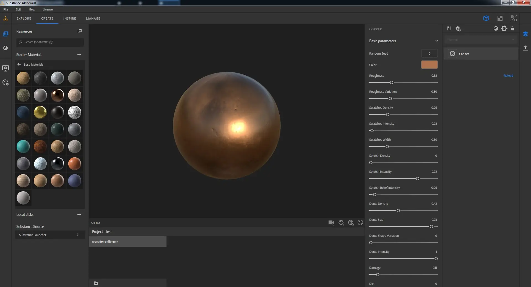Switch to the INSPIRE tab
Image resolution: width=531 pixels, height=287 pixels.
[70, 18]
